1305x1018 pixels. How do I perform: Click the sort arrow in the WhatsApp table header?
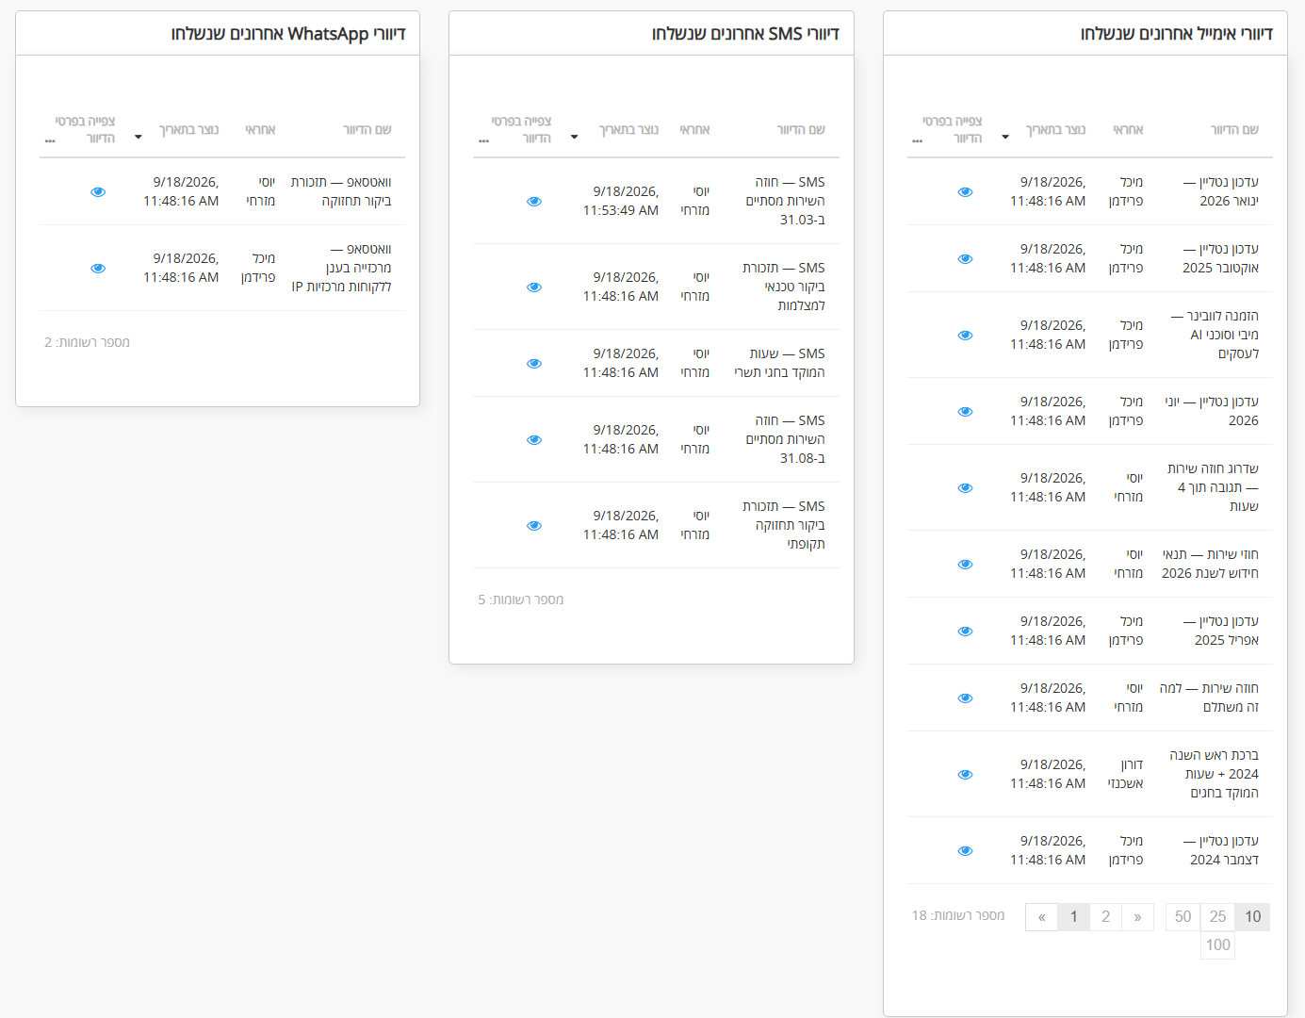pyautogui.click(x=139, y=138)
